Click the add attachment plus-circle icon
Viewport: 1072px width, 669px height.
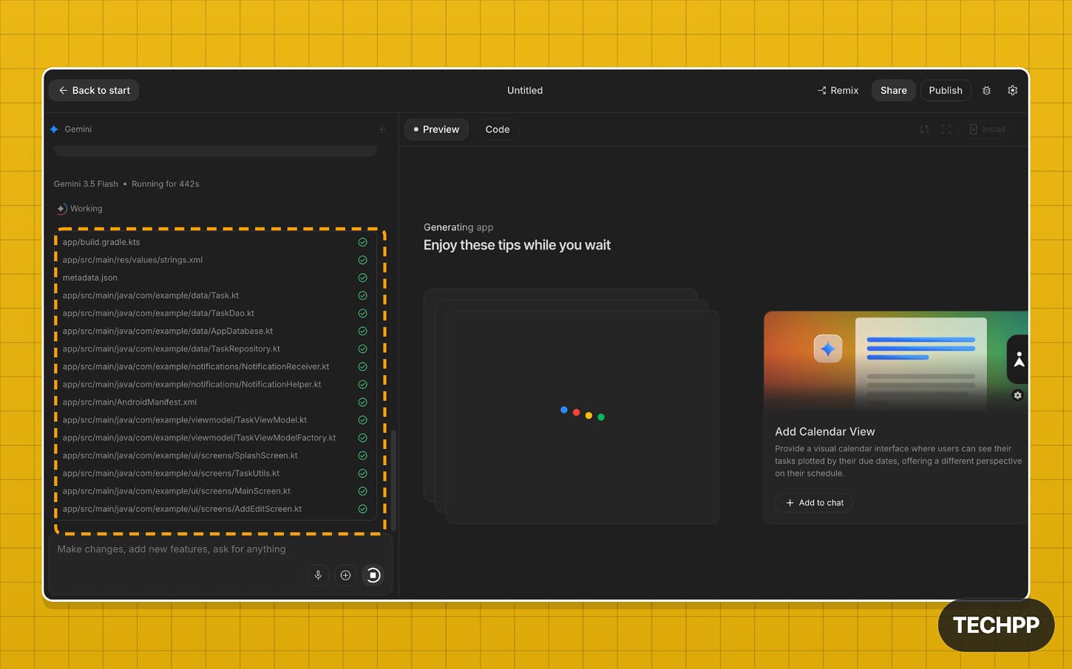click(345, 575)
